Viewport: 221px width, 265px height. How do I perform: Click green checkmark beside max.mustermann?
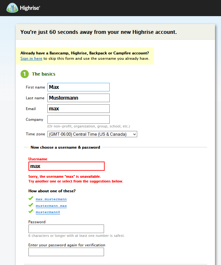(x=31, y=199)
